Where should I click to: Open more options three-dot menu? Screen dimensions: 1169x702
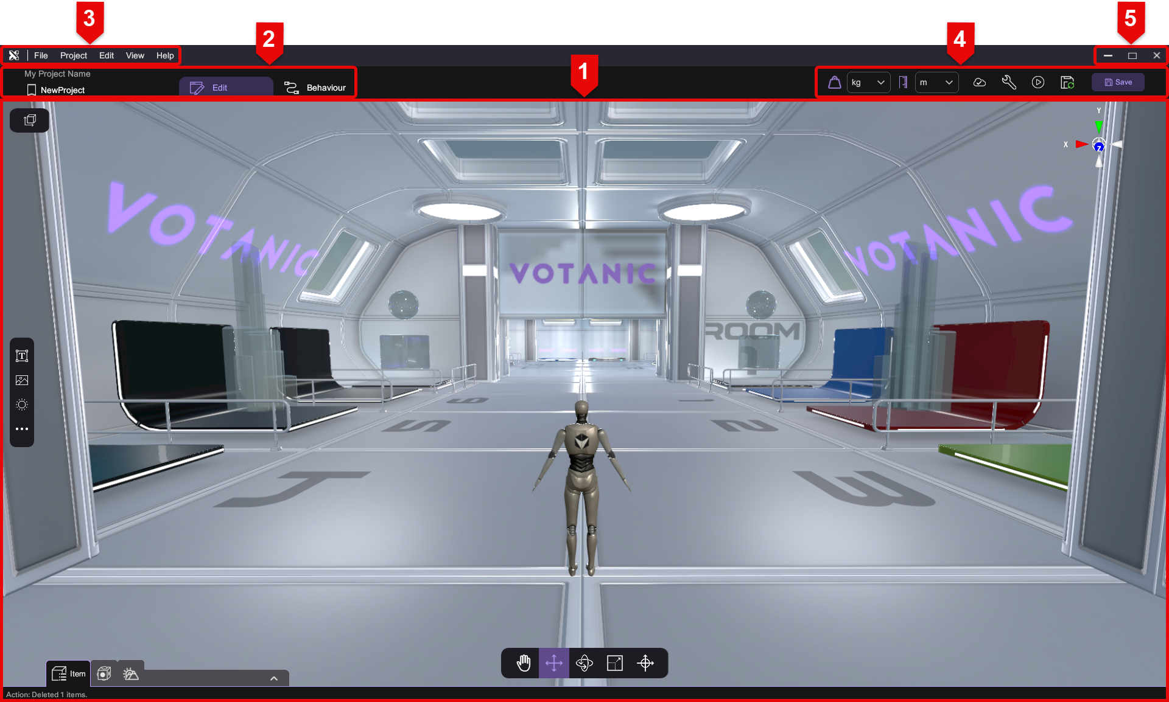pyautogui.click(x=22, y=429)
